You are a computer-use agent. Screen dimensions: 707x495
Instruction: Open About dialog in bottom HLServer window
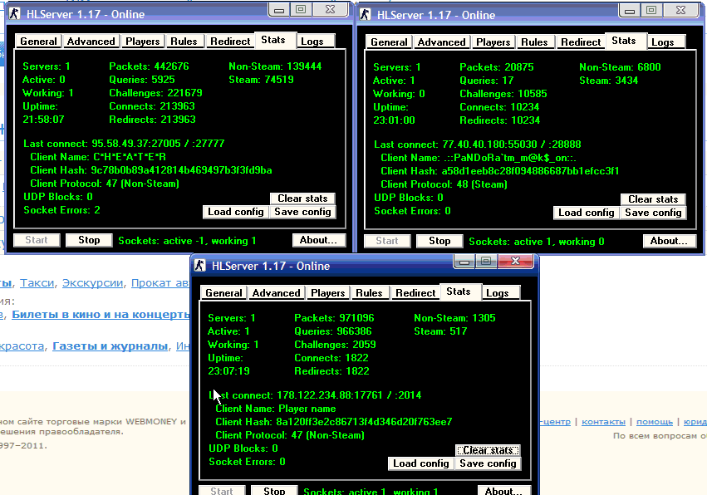point(503,491)
